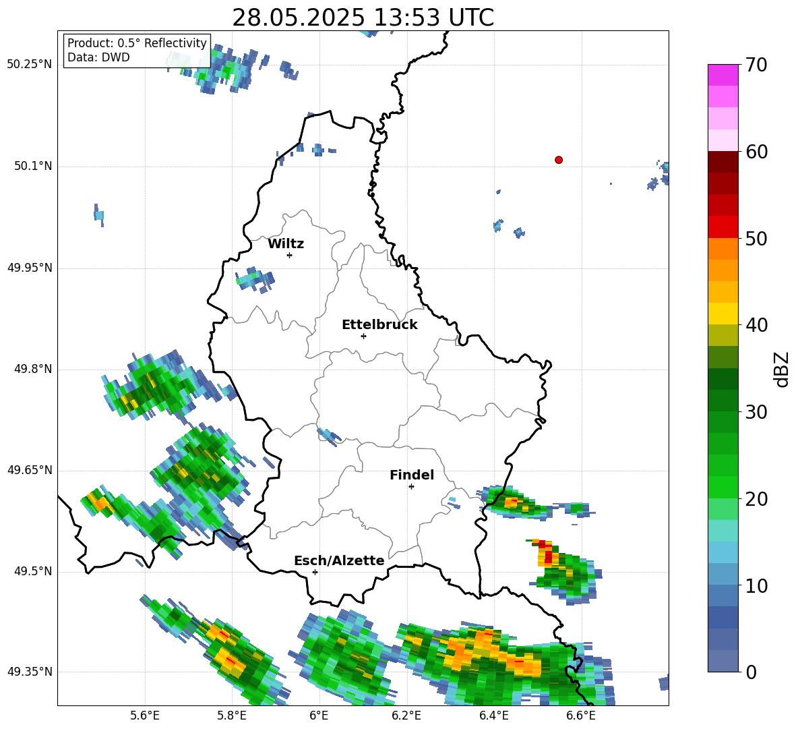Click the Product: 0.5° Reflectivity text
This screenshot has width=798, height=729.
pos(137,43)
